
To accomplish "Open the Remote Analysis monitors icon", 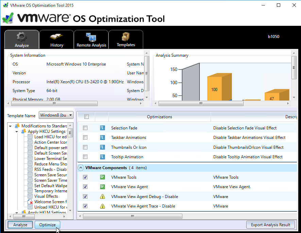I will click(x=91, y=37).
